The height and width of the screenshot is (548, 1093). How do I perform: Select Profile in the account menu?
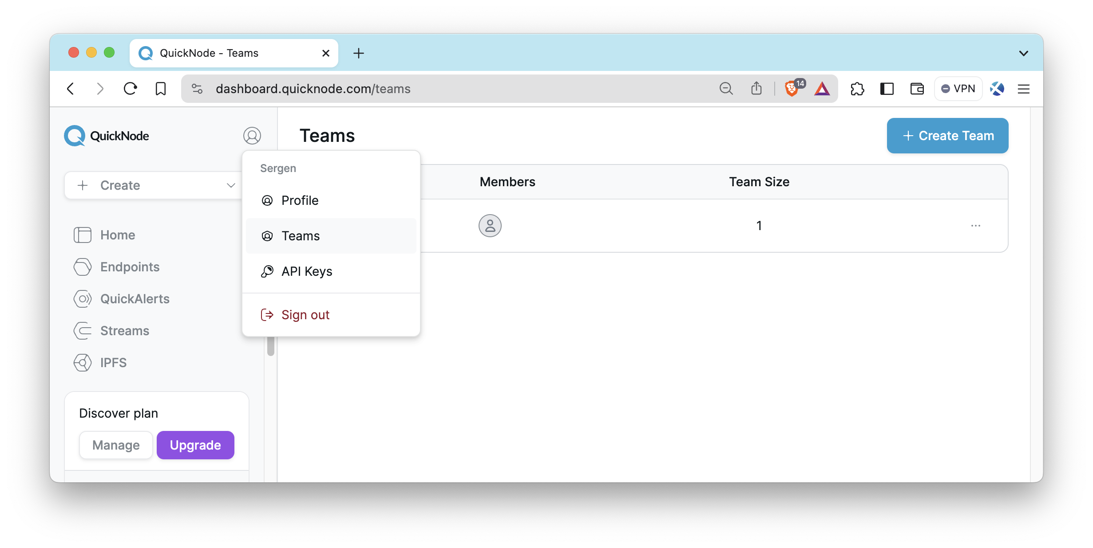[x=331, y=200]
